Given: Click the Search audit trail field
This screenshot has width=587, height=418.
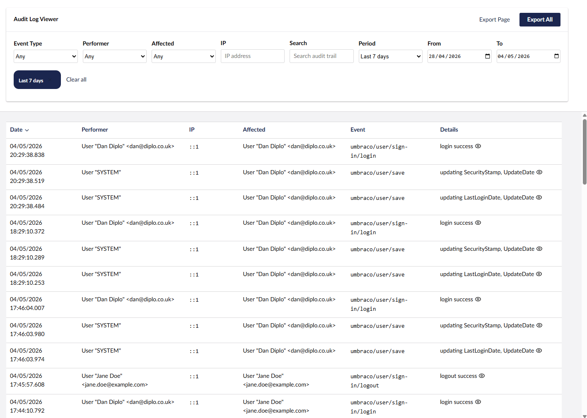Looking at the screenshot, I should [321, 56].
